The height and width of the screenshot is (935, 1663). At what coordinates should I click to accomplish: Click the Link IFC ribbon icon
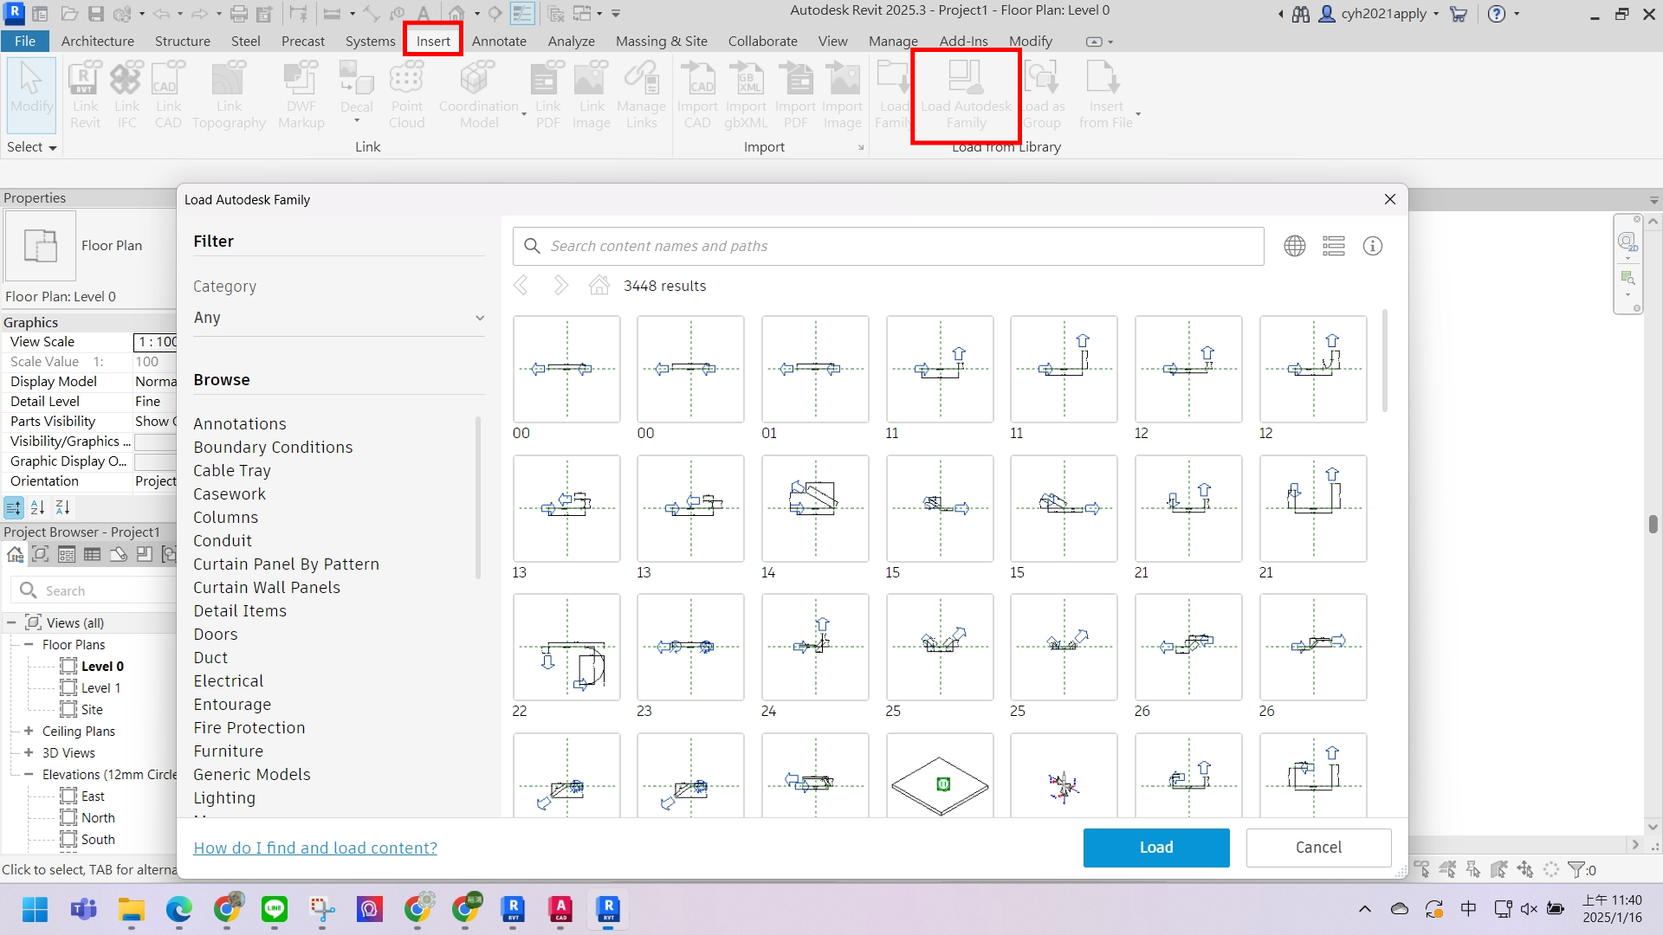tap(126, 95)
